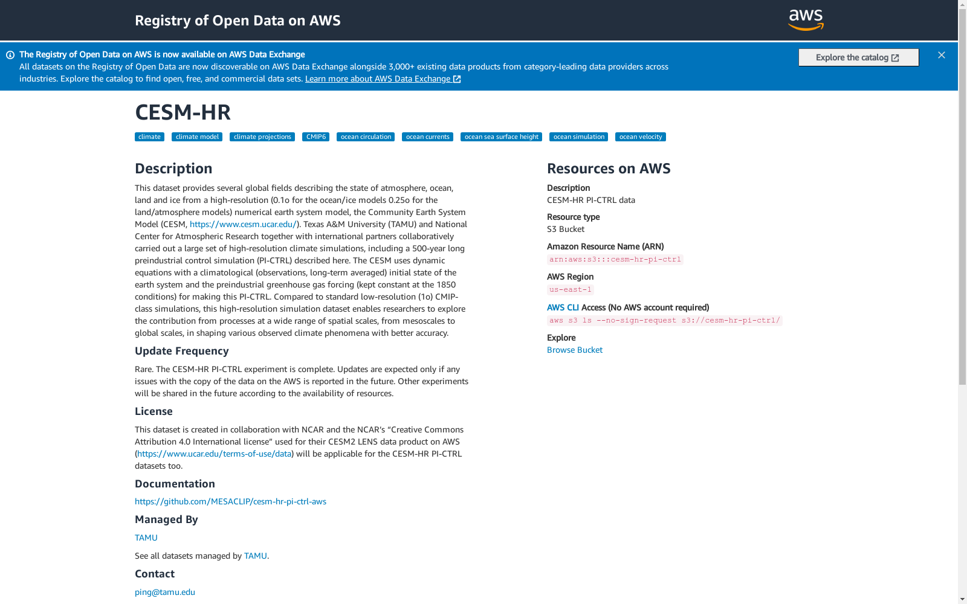Click the AWS logo in the header

(806, 20)
